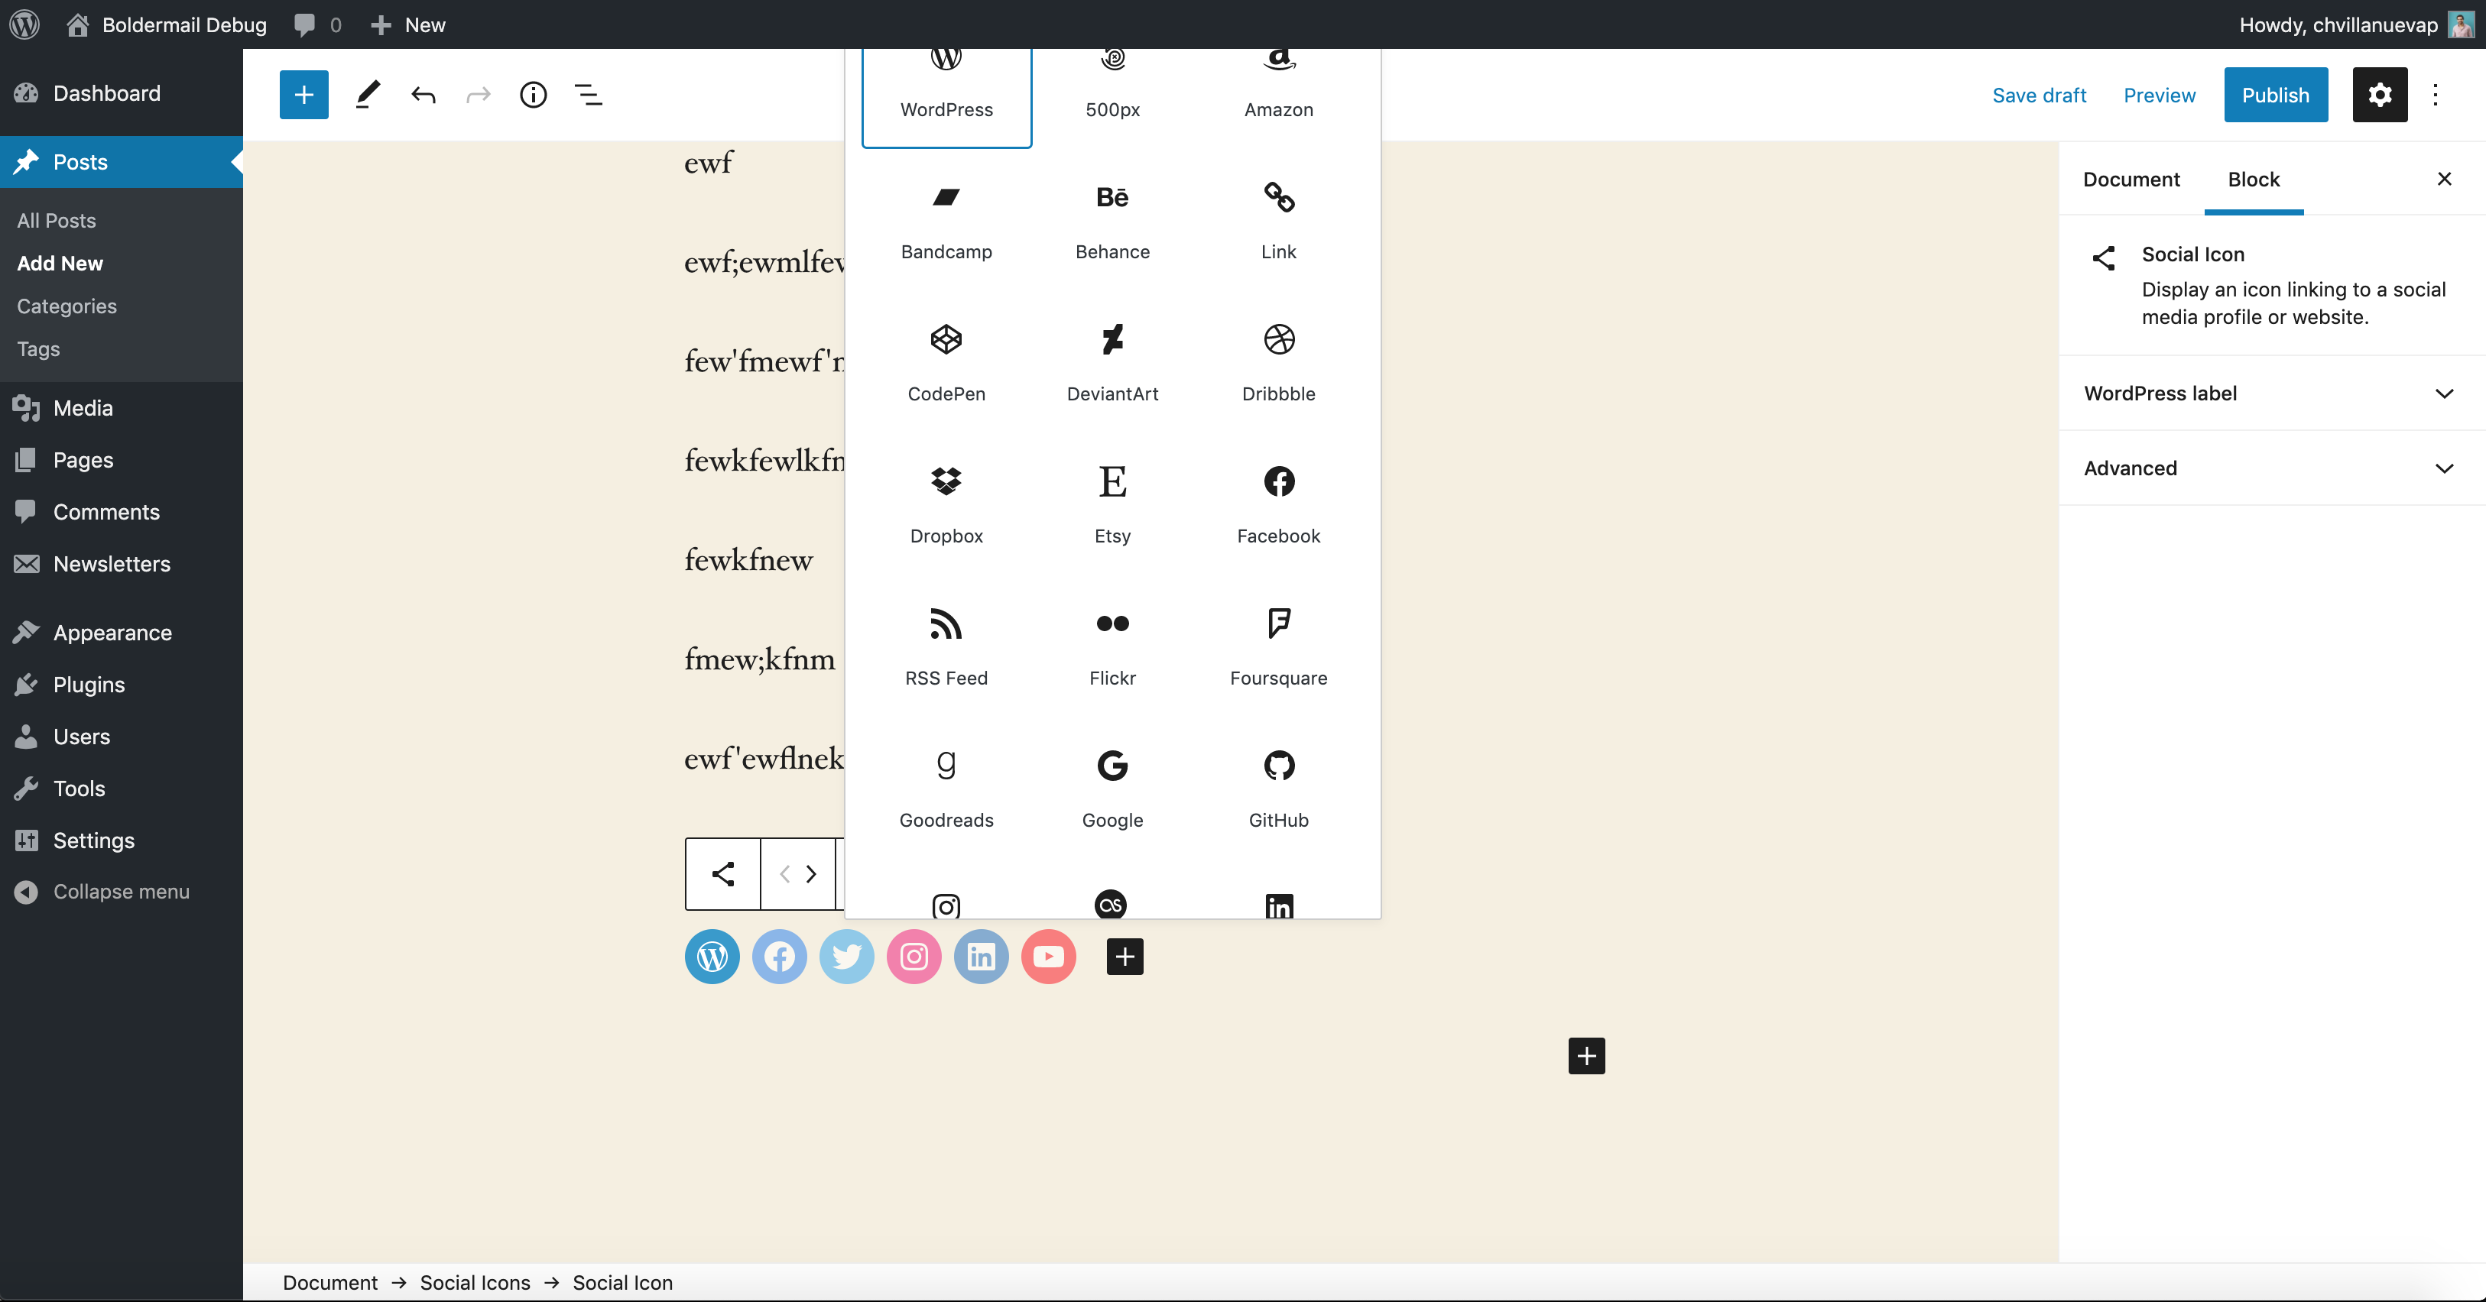
Task: Open block navigation list icon
Action: (588, 95)
